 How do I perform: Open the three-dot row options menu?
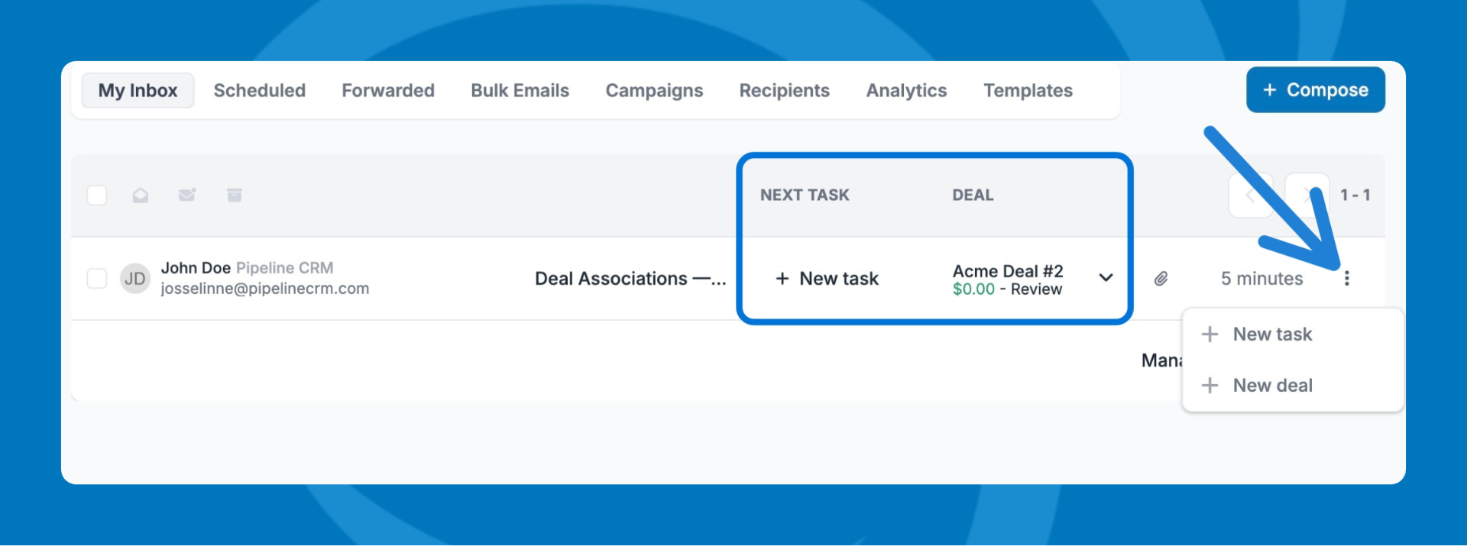pyautogui.click(x=1346, y=279)
